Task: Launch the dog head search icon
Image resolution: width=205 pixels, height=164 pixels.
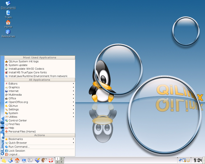Action: tap(44, 160)
